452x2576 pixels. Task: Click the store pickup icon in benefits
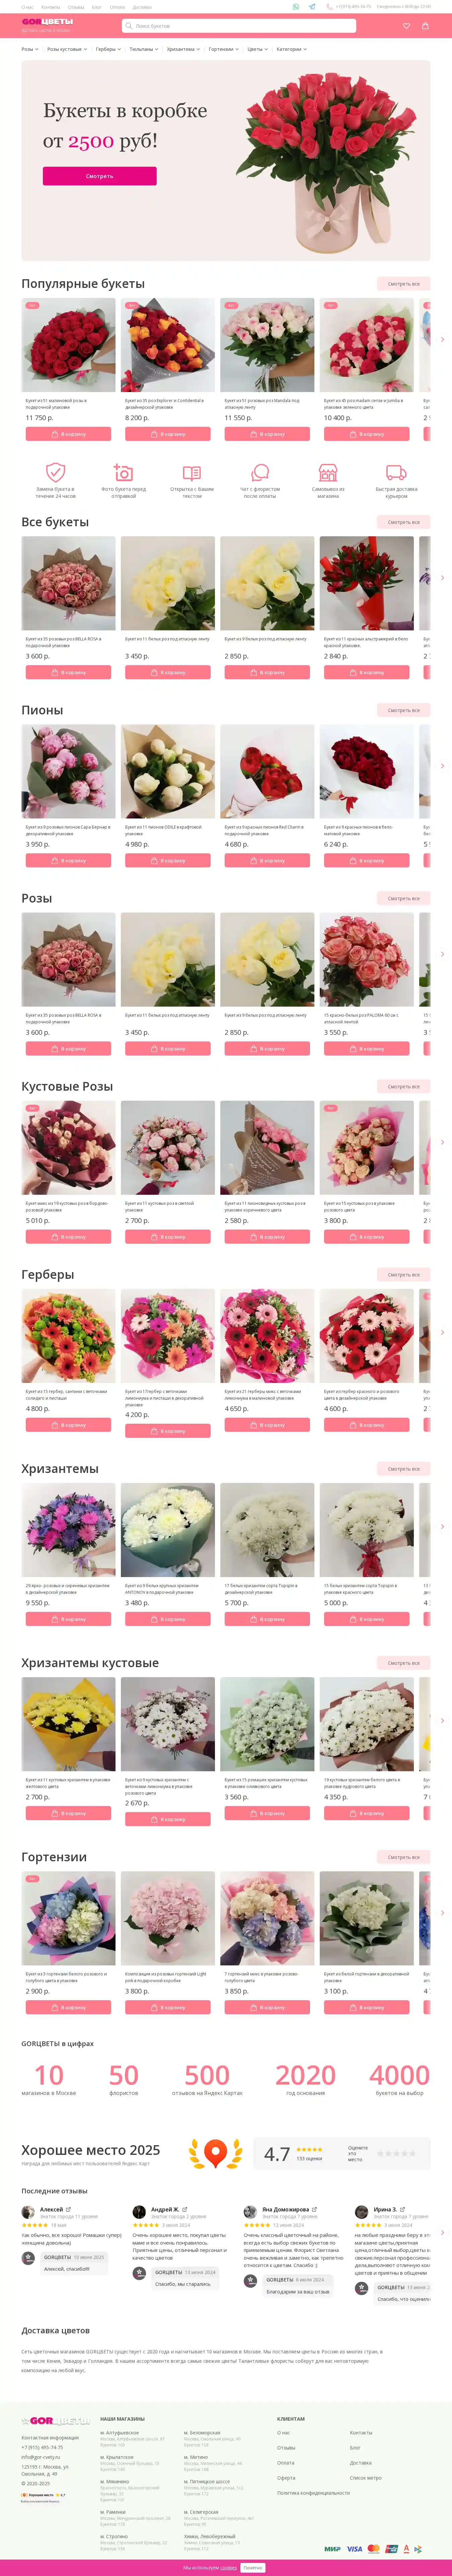tap(328, 472)
